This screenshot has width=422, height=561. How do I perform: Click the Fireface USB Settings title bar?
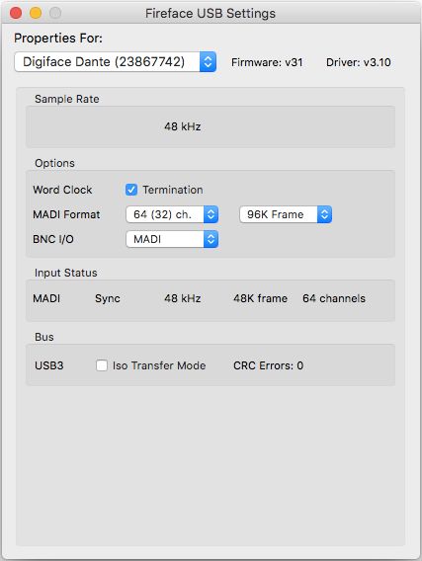click(x=211, y=13)
